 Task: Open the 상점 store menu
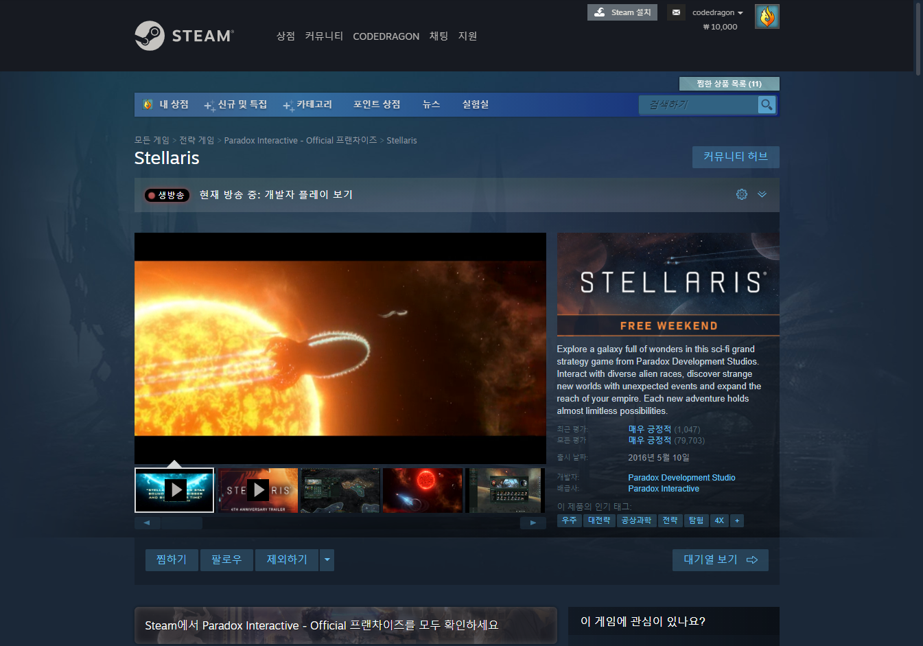tap(285, 36)
